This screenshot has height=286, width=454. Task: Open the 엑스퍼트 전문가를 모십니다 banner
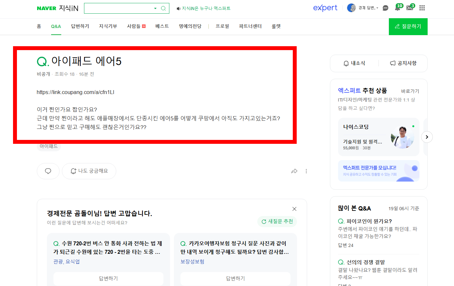coord(379,171)
